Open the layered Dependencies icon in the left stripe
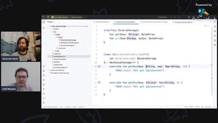 pos(44,80)
